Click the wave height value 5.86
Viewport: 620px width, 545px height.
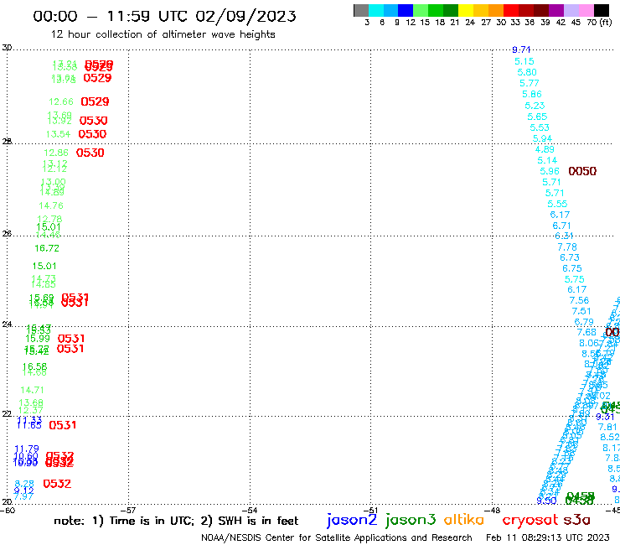(532, 95)
